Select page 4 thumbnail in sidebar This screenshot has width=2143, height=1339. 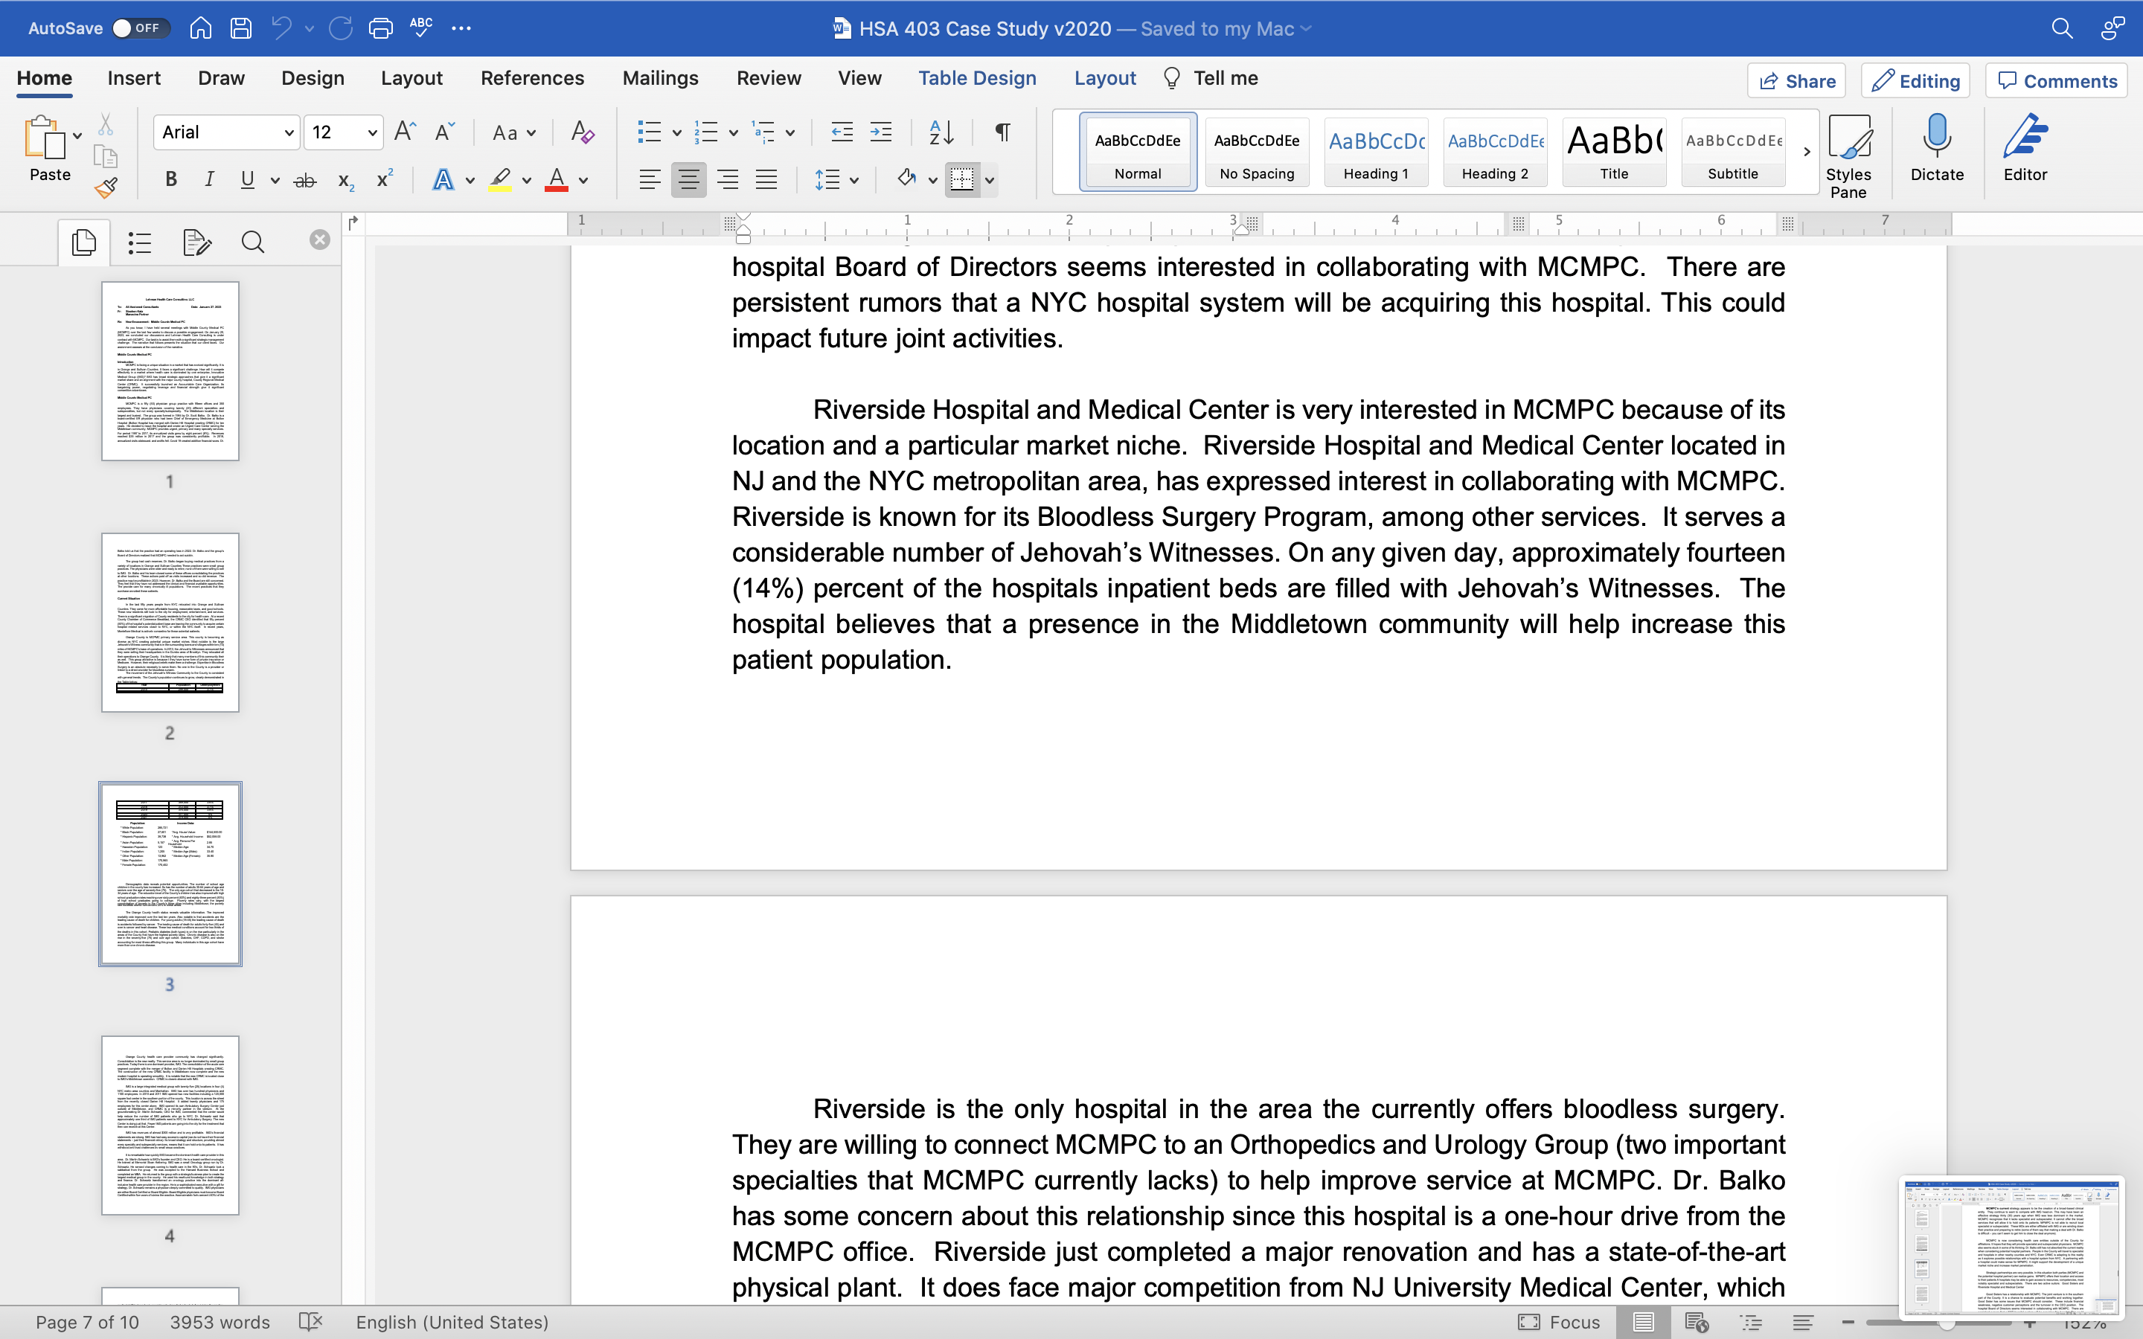point(170,1125)
